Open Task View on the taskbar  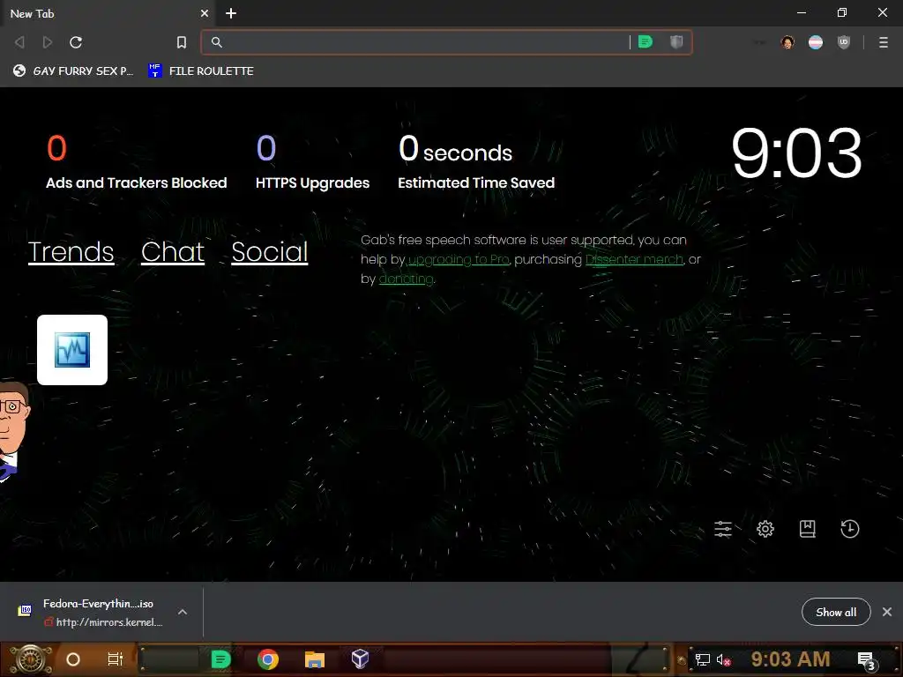pyautogui.click(x=116, y=659)
